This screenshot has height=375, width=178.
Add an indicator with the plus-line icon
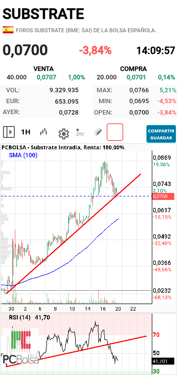80,132
